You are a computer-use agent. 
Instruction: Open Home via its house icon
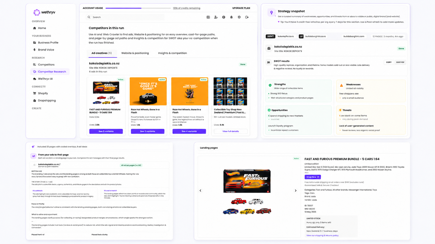35,28
